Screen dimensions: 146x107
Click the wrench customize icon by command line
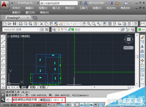pyautogui.click(x=3, y=99)
